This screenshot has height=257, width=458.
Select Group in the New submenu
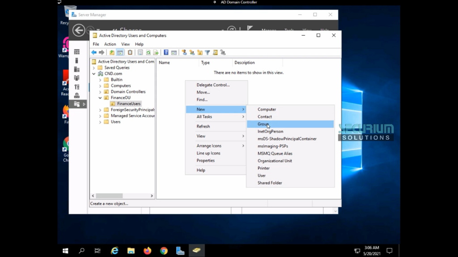click(290, 124)
